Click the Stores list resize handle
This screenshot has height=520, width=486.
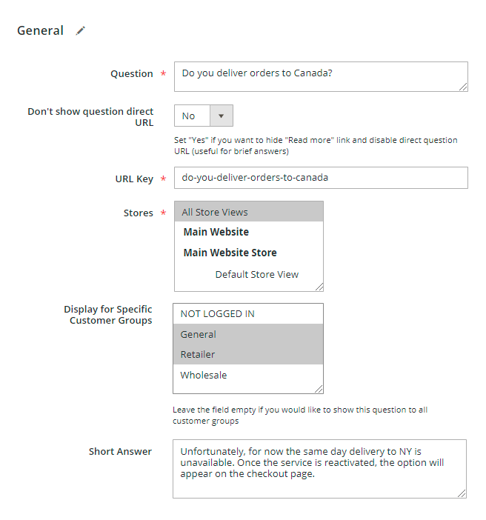pyautogui.click(x=319, y=287)
